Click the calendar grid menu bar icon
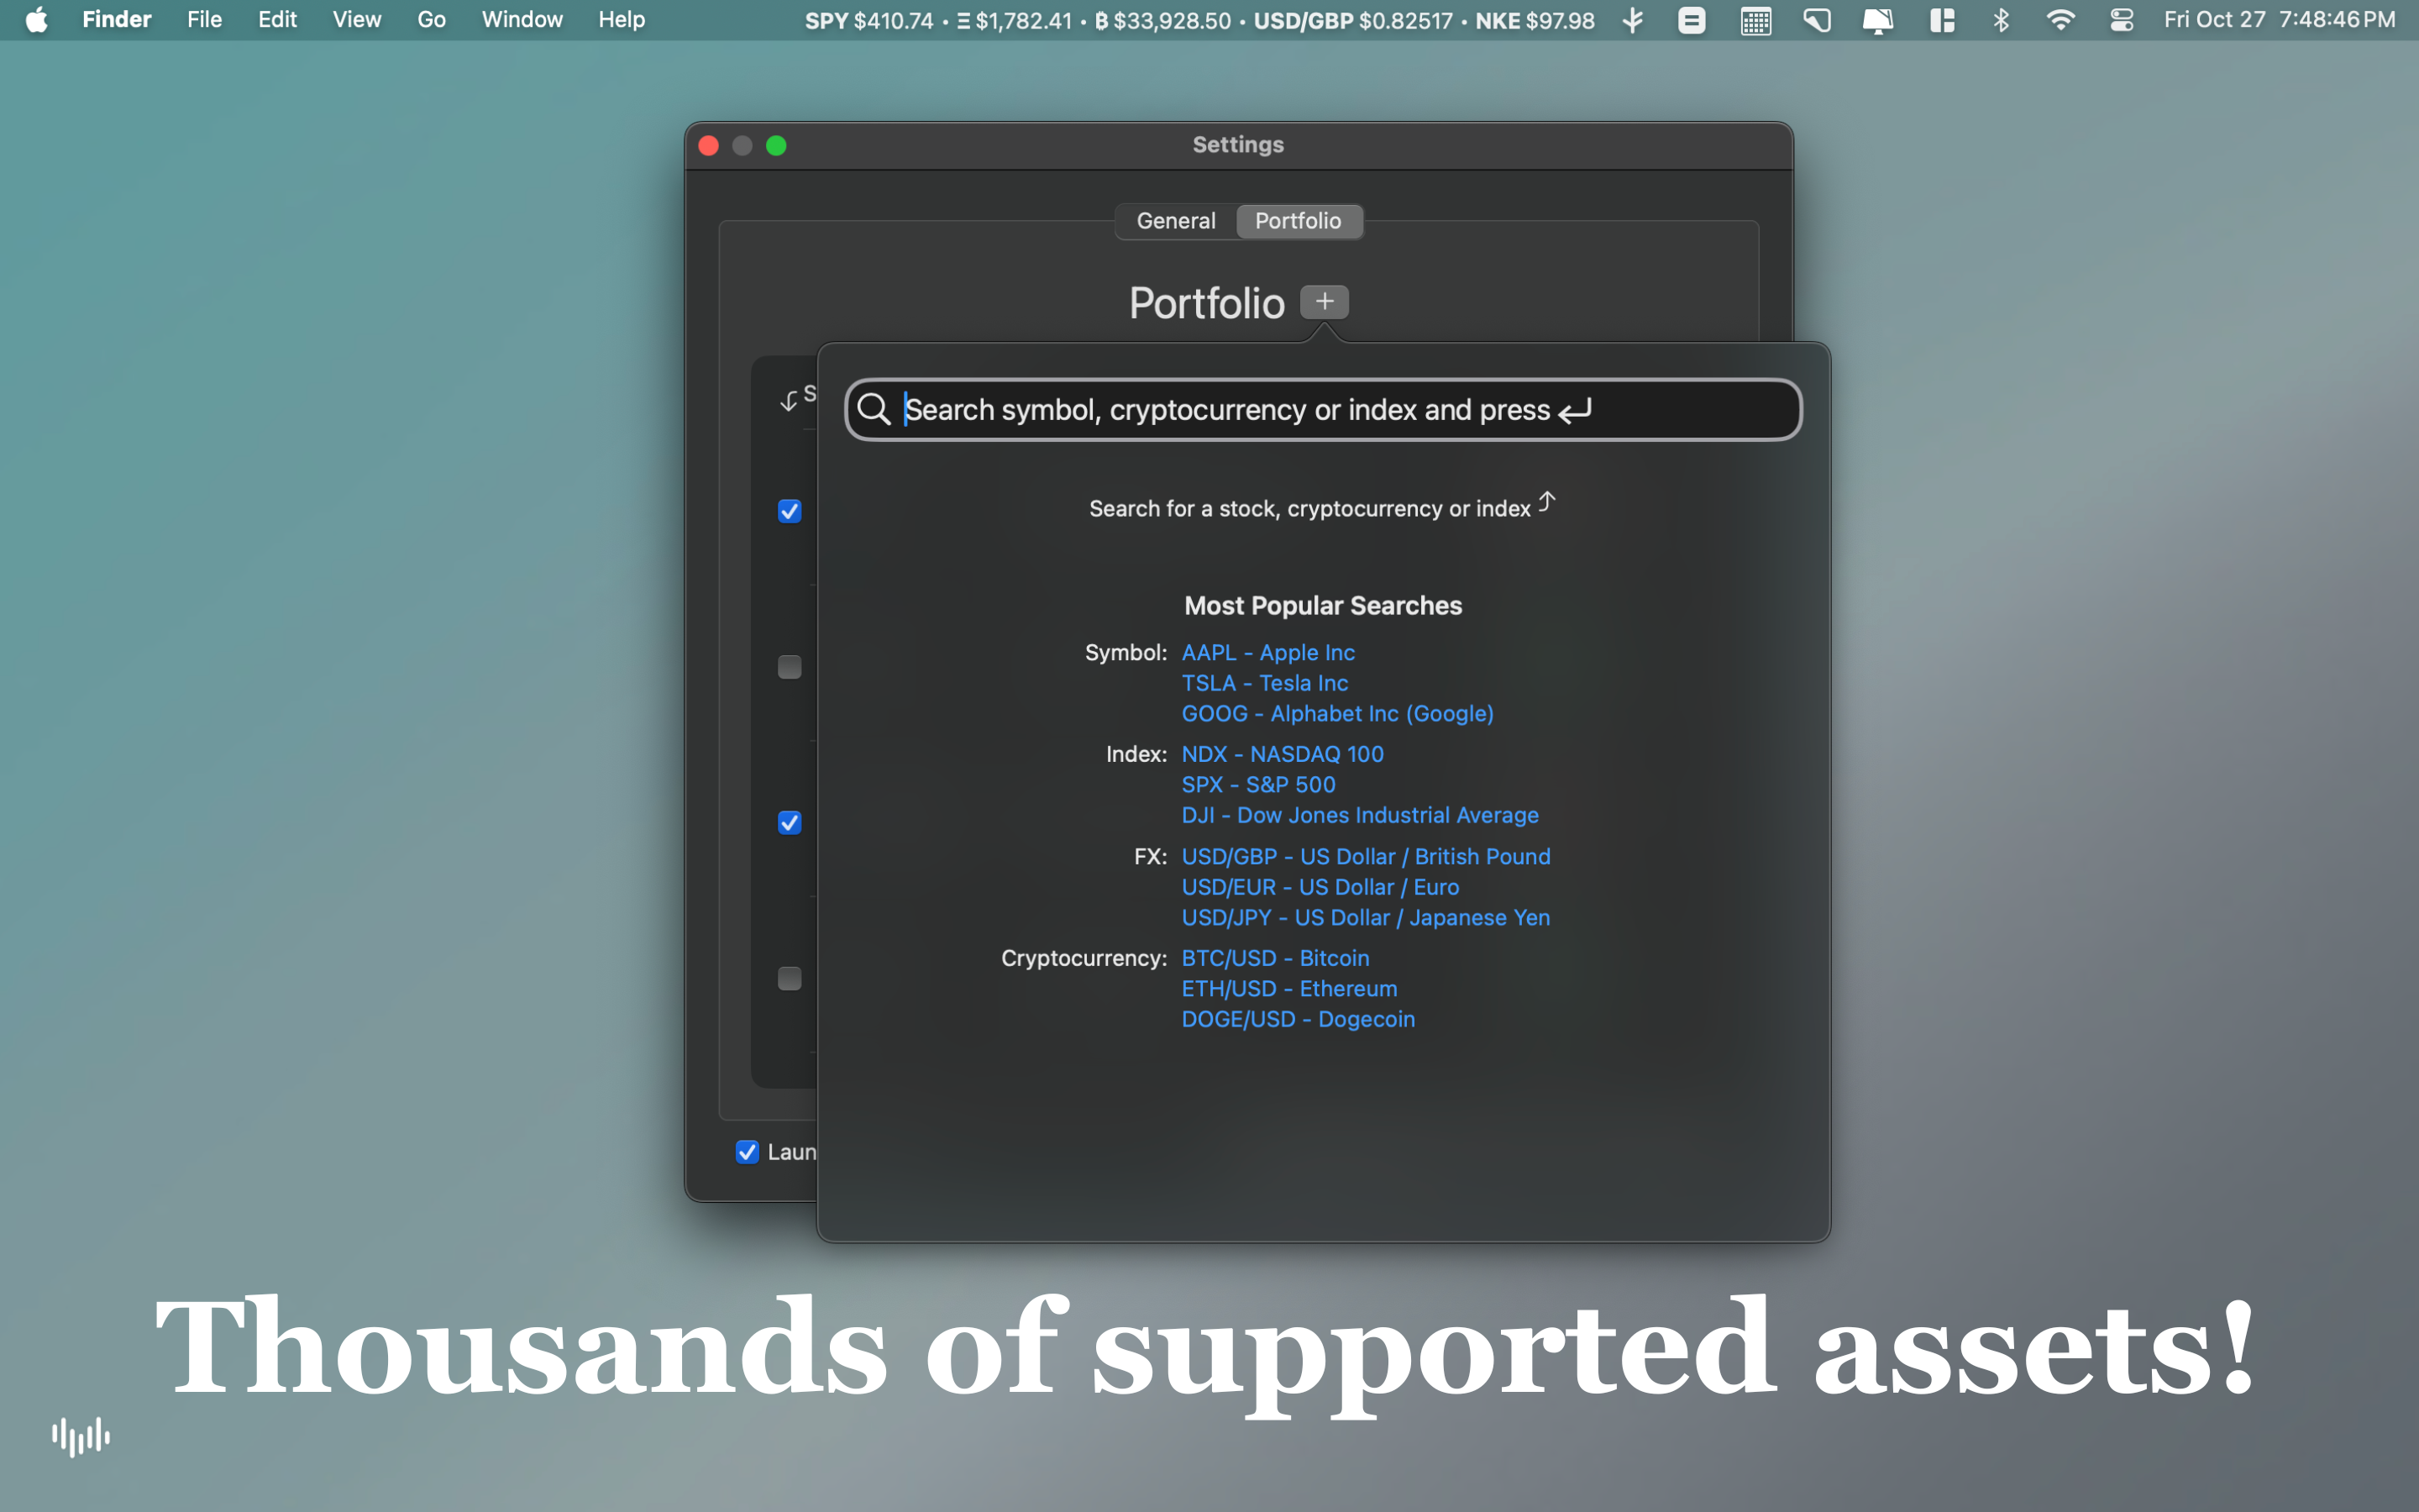 pos(1755,20)
